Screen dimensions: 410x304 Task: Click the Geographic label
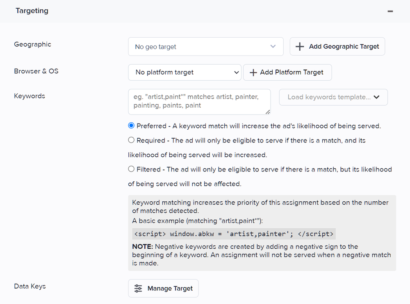(32, 44)
